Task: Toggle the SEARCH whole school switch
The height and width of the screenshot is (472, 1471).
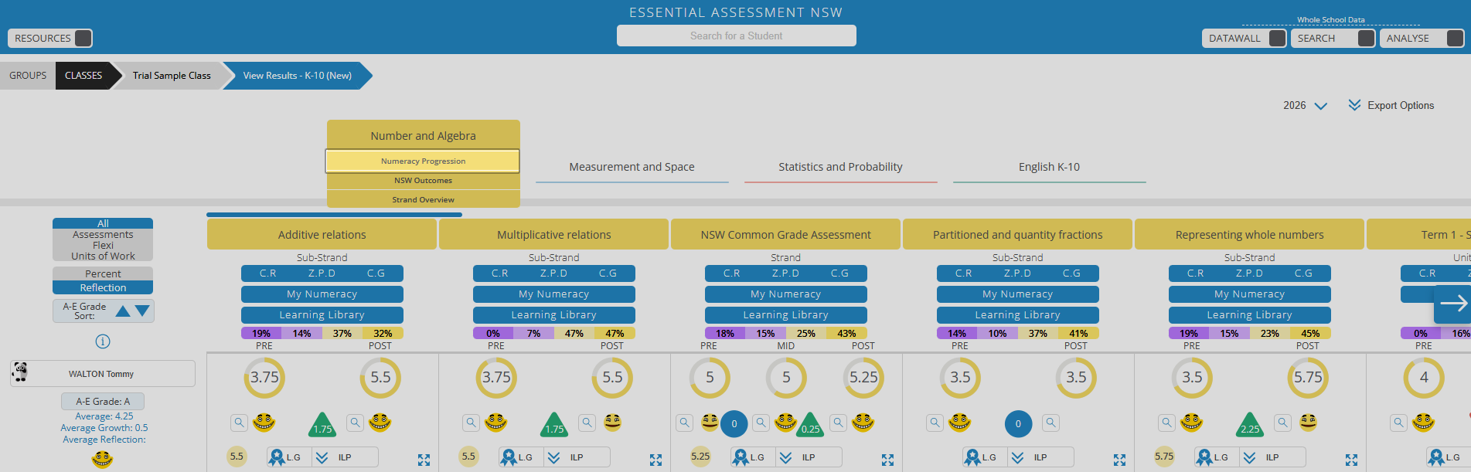Action: tap(1367, 38)
